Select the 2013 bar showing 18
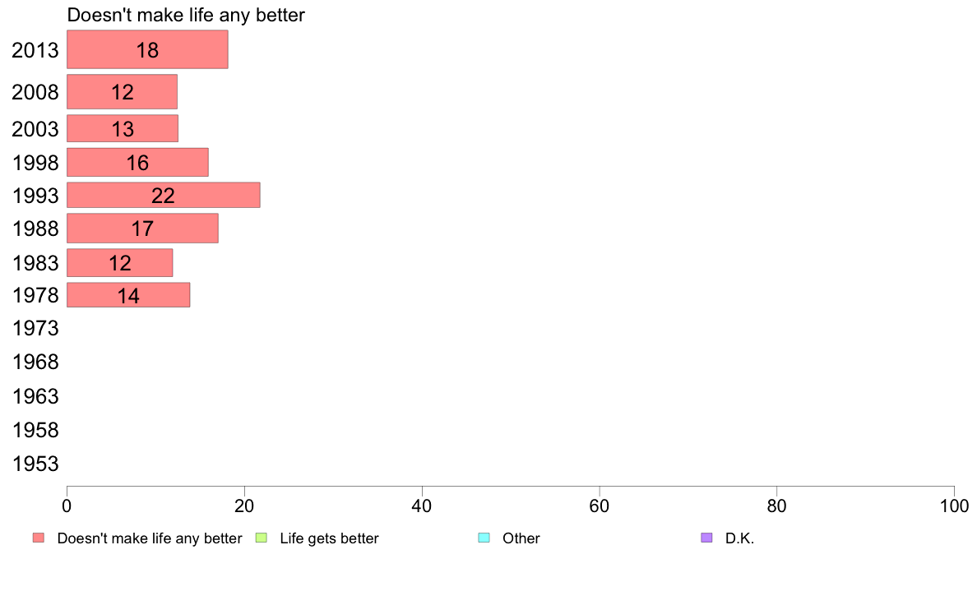Viewport: 977px width, 605px height. pos(147,49)
